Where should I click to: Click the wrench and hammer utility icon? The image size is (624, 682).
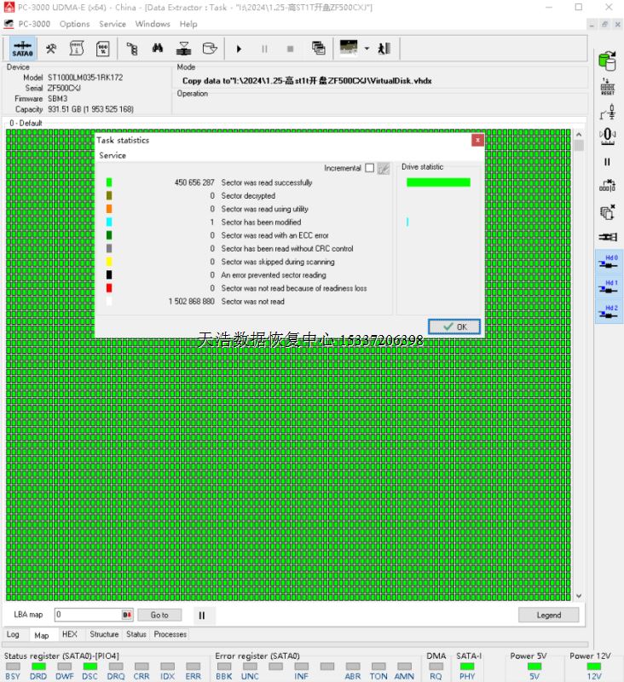[x=51, y=49]
